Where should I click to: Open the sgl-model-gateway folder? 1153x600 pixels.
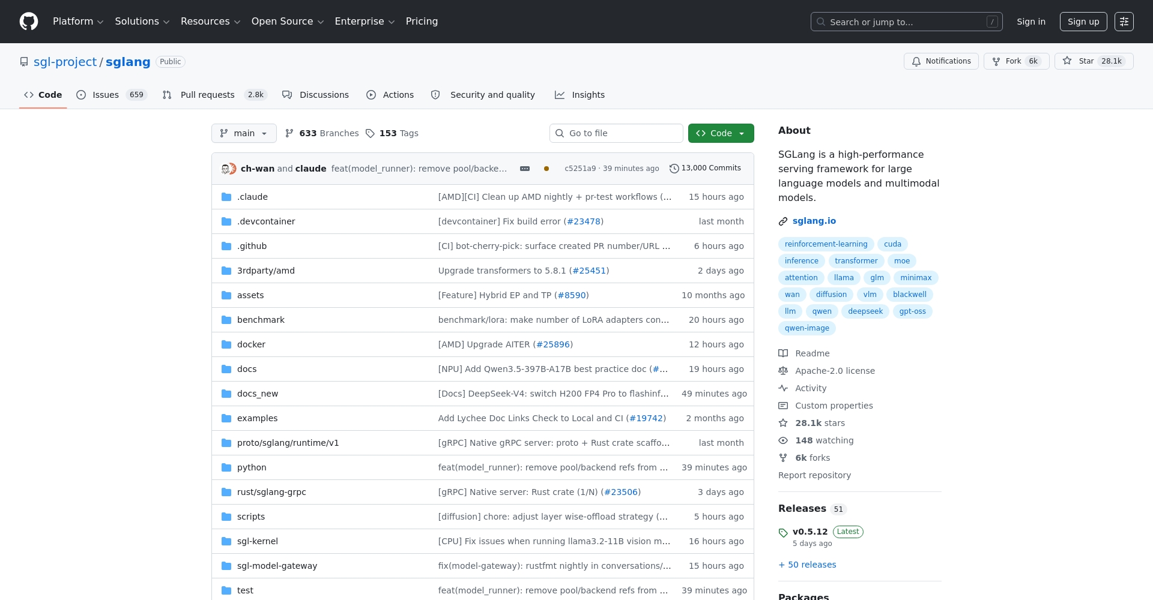coord(277,566)
